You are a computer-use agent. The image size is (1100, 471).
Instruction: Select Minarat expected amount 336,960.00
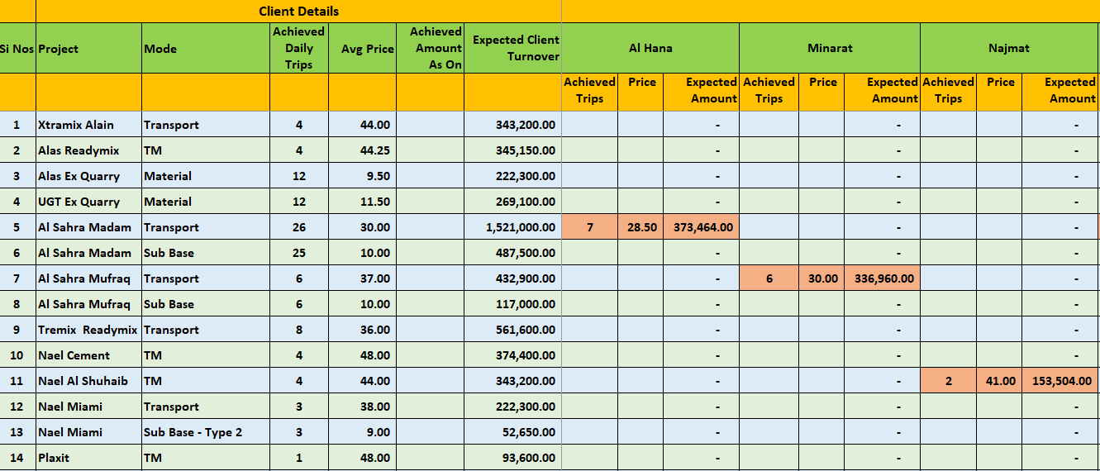coord(880,278)
